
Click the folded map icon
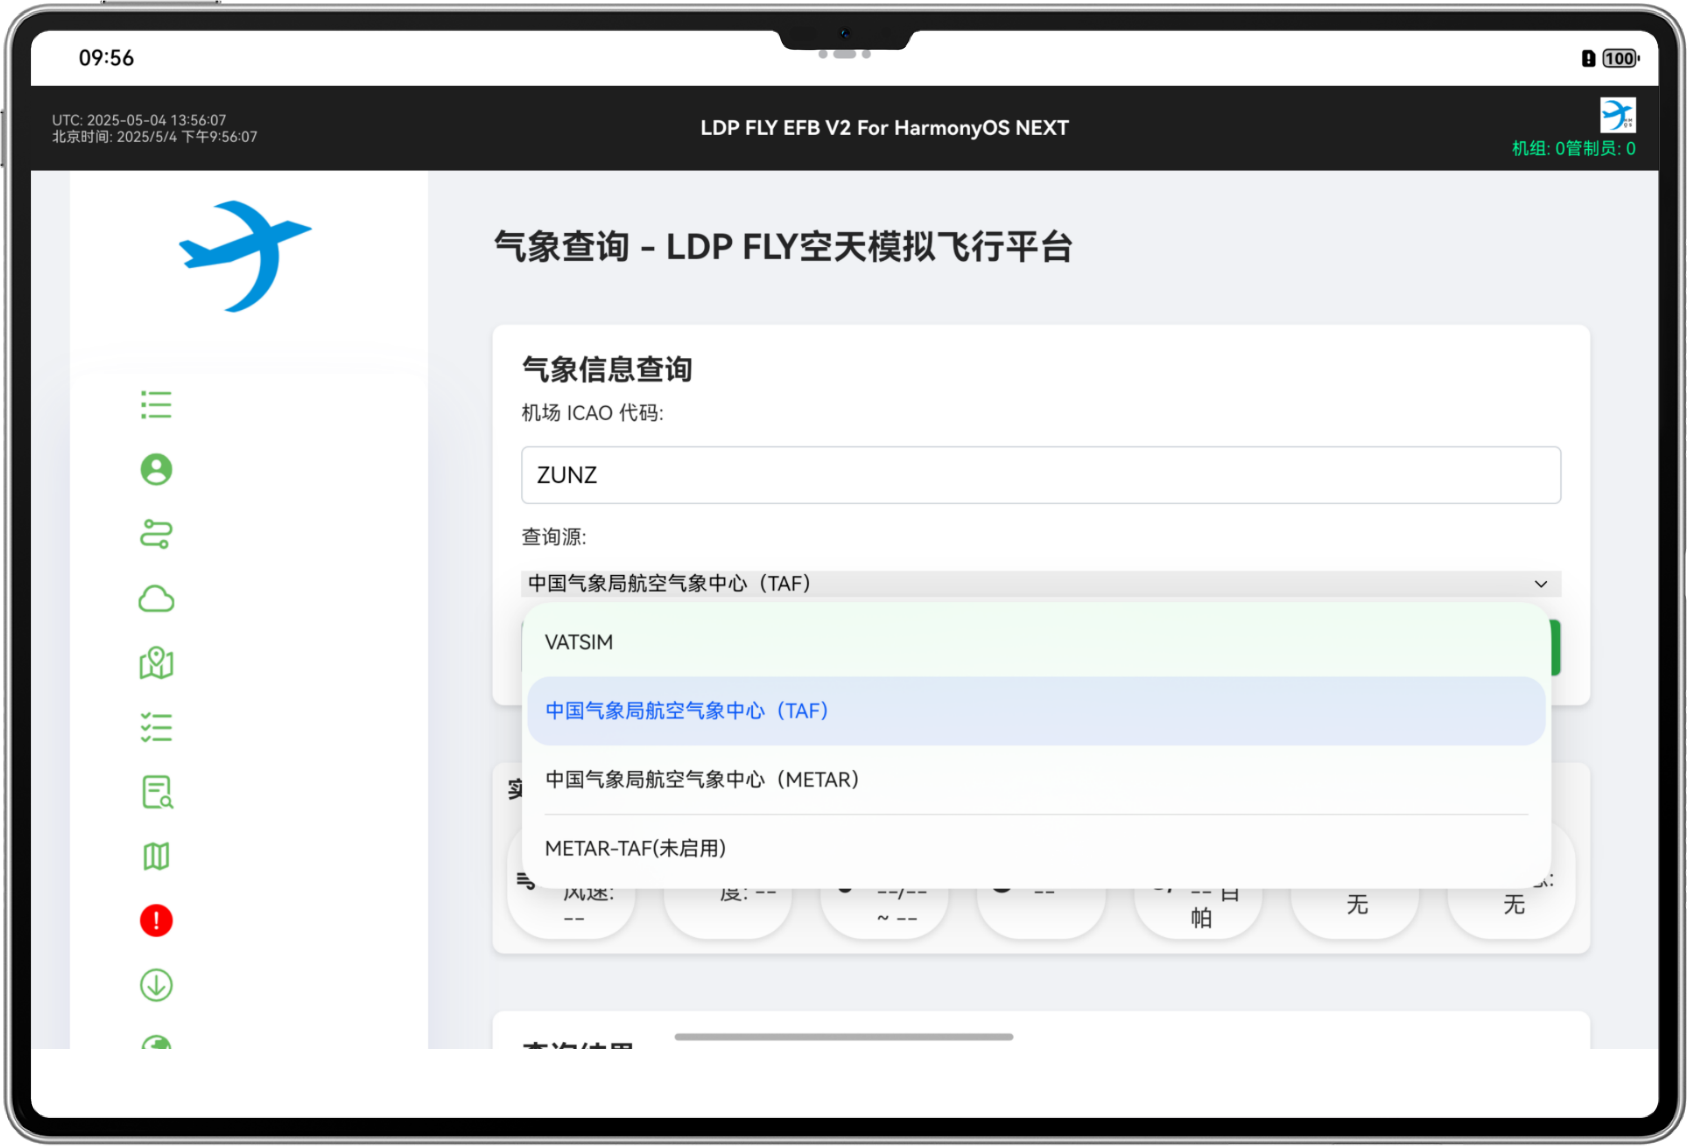coord(156,855)
